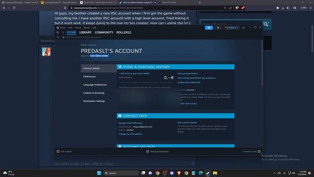
Task: Switch Steam to Big Picture mode
Action: pos(243,28)
